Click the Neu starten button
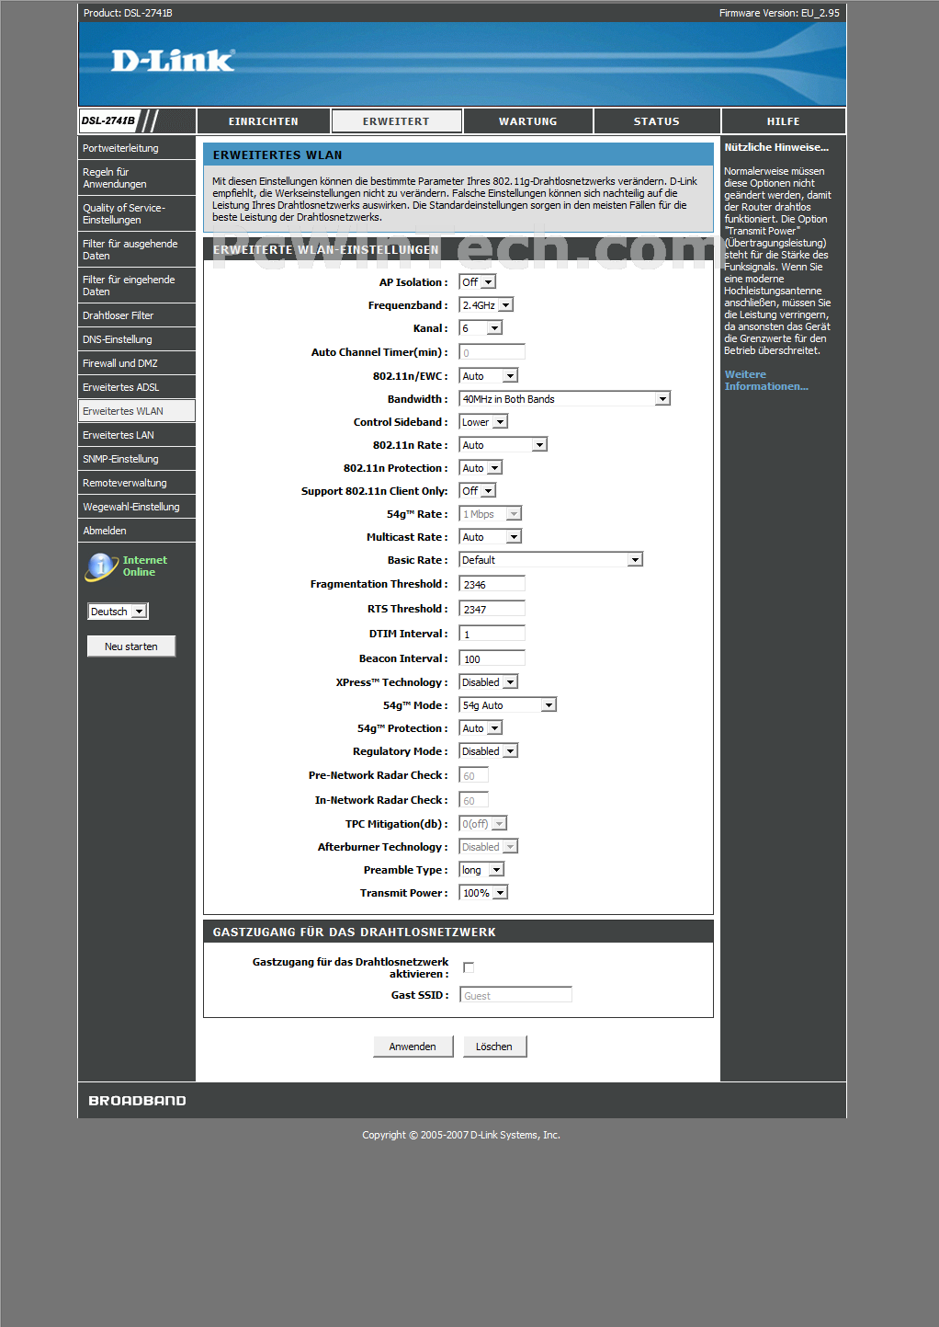Viewport: 939px width, 1327px height. pos(131,646)
